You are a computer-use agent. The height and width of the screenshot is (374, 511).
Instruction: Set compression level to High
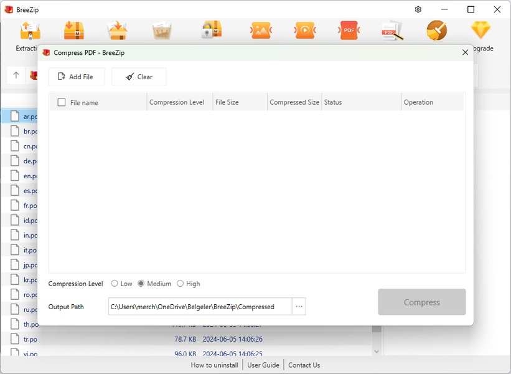(180, 284)
